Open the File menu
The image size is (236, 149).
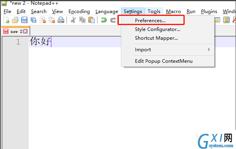[7, 12]
